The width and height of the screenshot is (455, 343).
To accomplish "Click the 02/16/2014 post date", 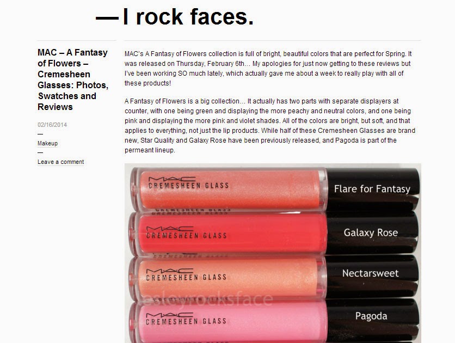I will click(x=52, y=125).
